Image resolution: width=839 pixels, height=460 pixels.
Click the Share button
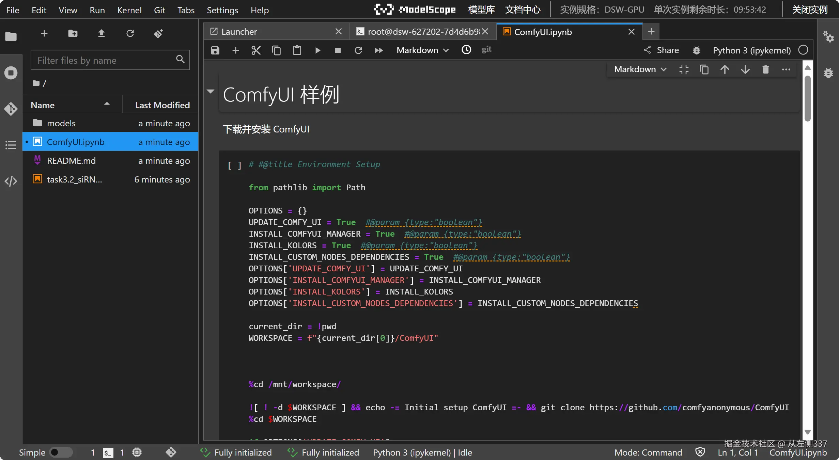(662, 50)
